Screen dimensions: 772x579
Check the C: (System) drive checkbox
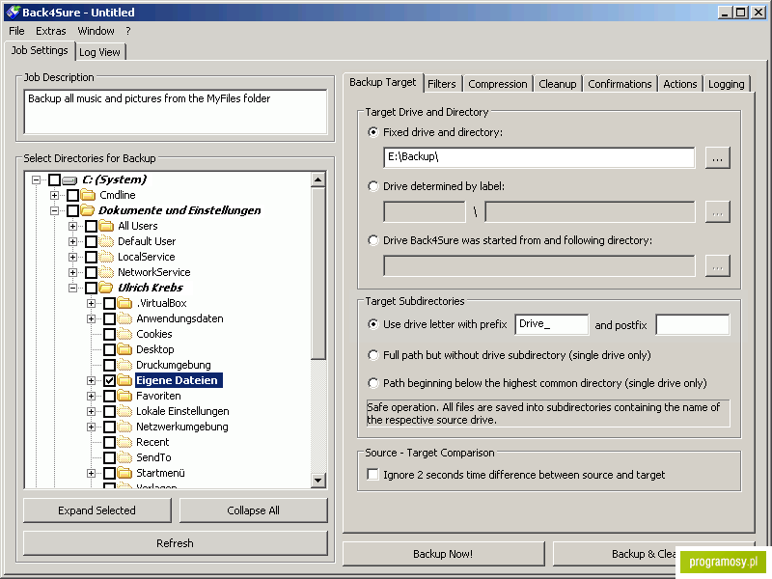click(x=55, y=179)
